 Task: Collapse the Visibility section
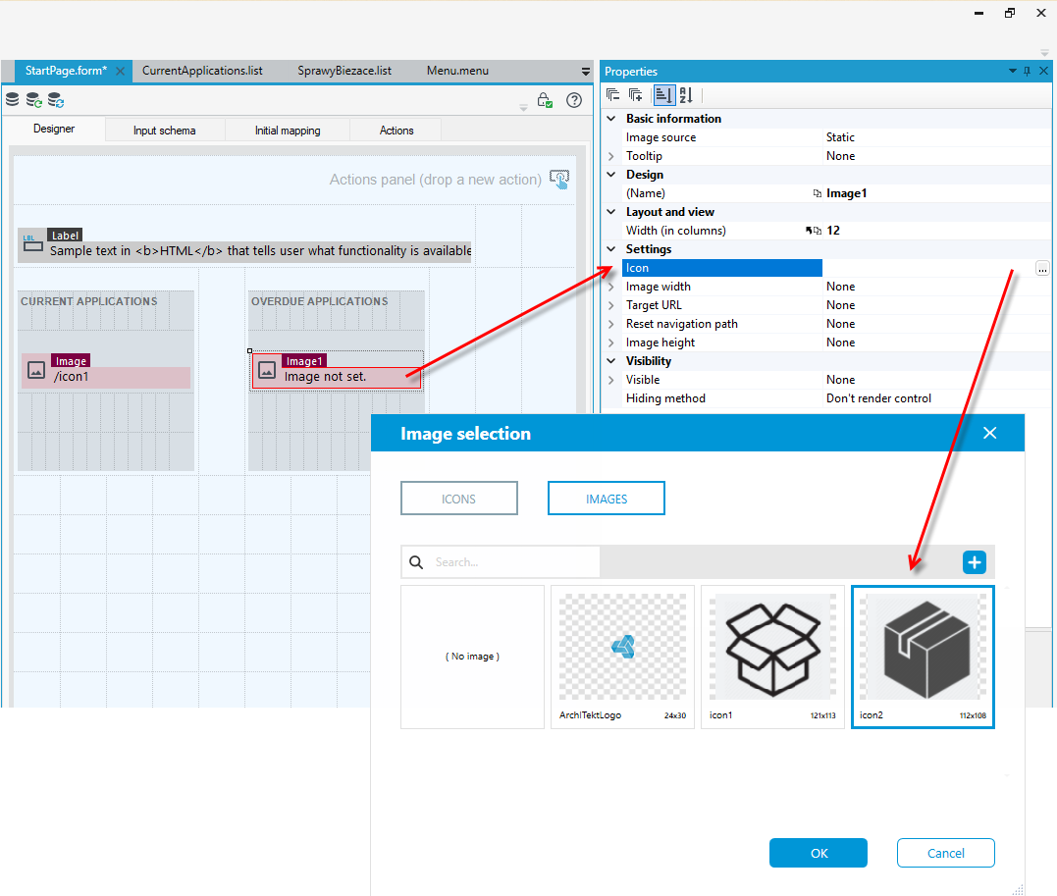coord(610,361)
